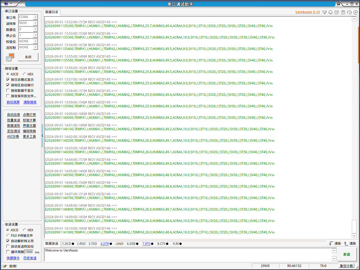
Task: Enable the 接收数据不显示 checkbox
Action: 8,91
